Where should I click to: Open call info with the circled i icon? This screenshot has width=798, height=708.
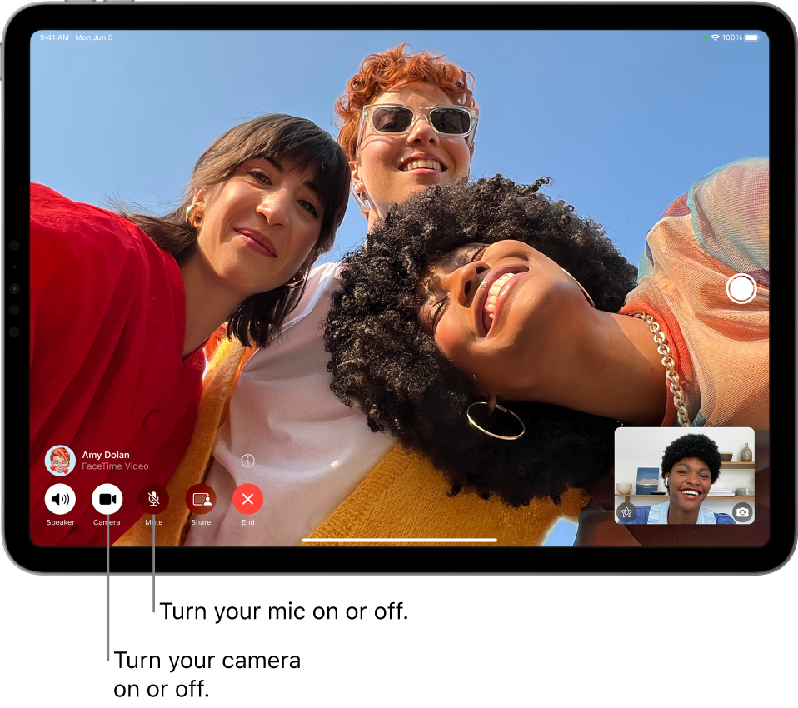click(x=248, y=461)
